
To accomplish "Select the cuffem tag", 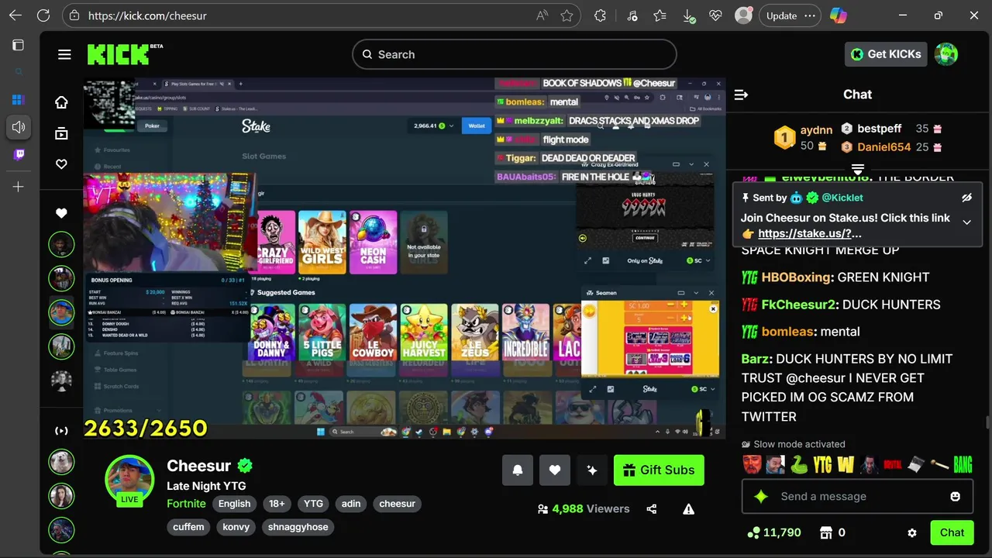I will click(x=188, y=527).
